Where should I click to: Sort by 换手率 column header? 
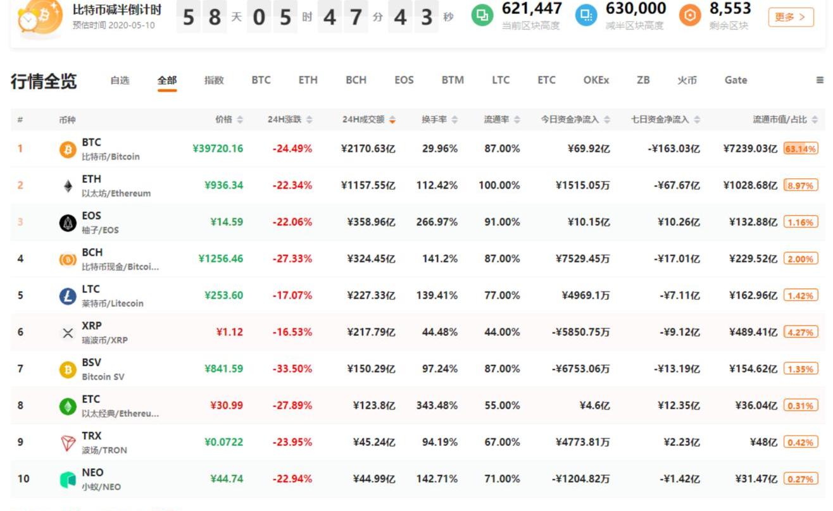click(x=439, y=120)
